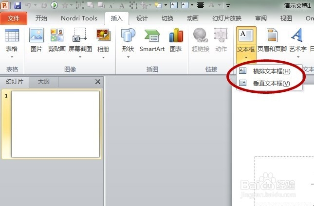Click the Redo circular arrow icon
The height and width of the screenshot is (206, 314).
(x=44, y=5)
